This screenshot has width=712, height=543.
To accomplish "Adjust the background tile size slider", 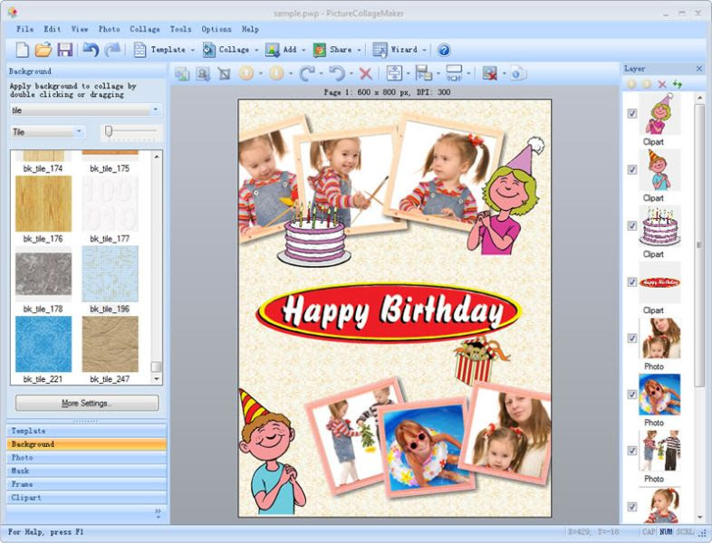I will (109, 132).
